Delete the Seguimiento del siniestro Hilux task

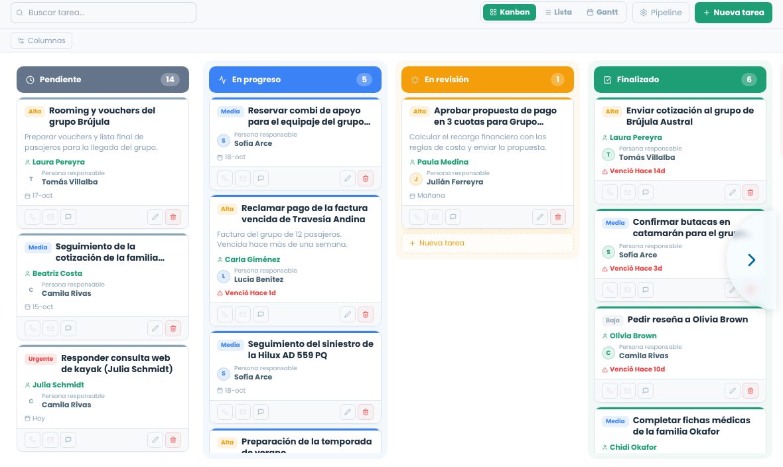366,411
